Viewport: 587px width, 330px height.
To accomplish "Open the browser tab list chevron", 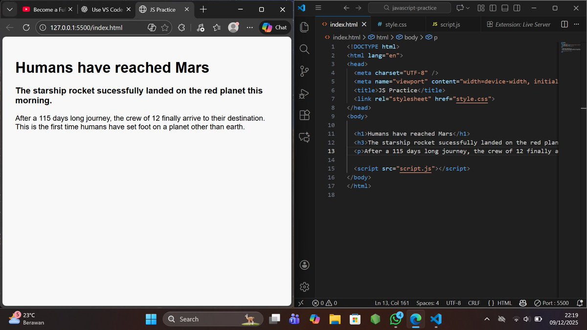I will click(9, 9).
